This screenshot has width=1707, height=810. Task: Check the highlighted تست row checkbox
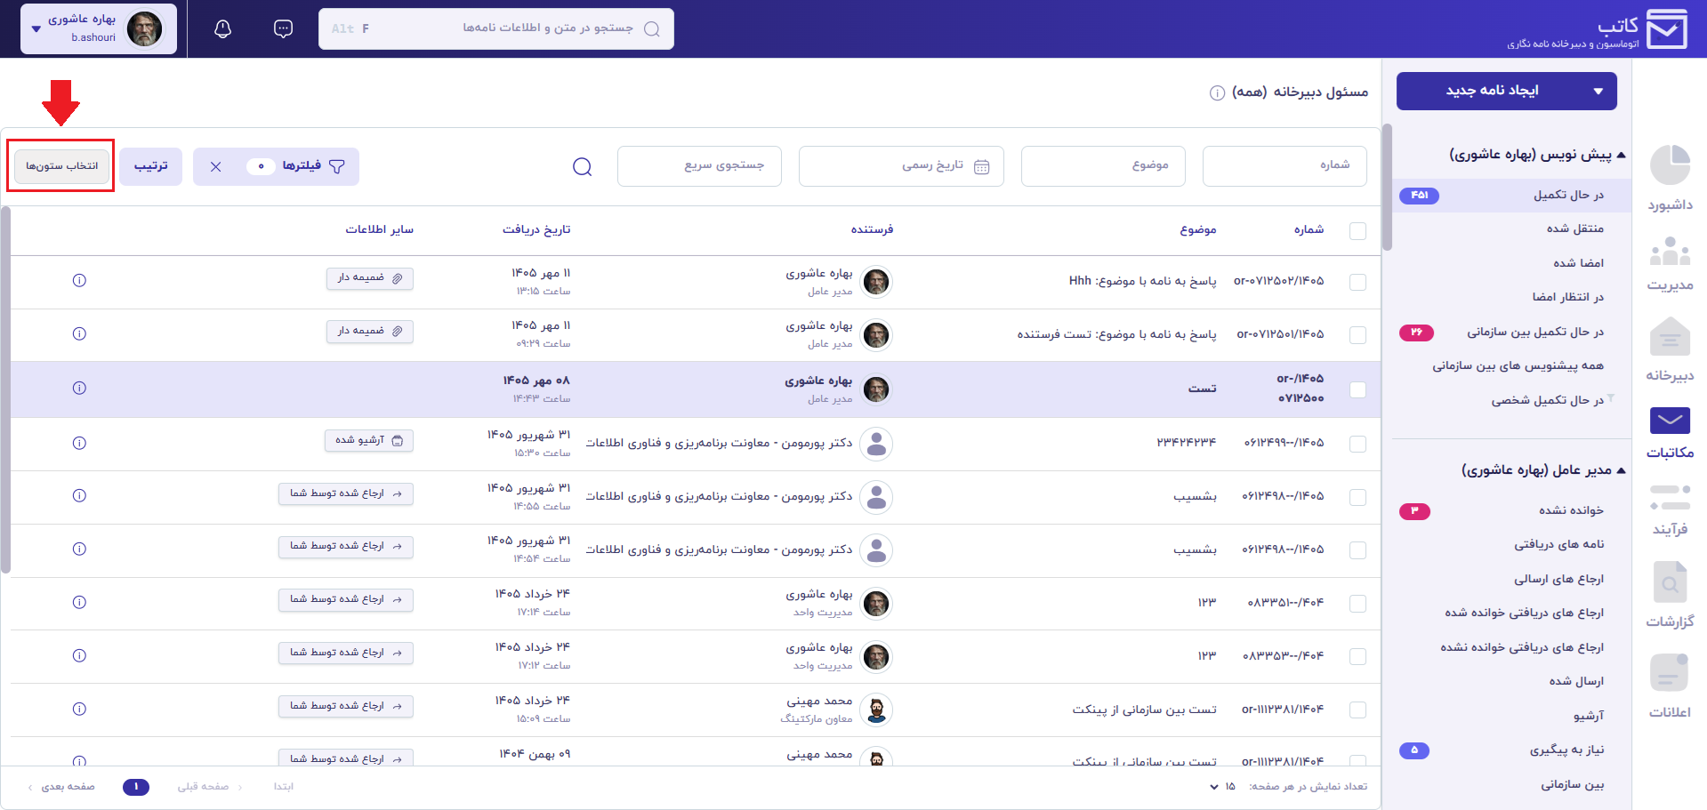pos(1357,389)
